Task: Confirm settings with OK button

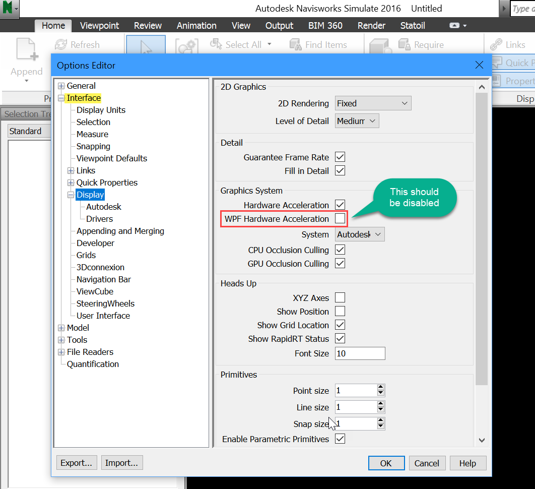Action: coord(386,462)
